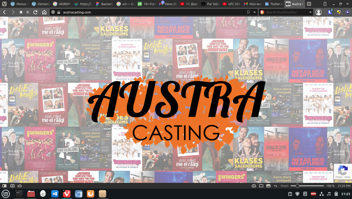Open the Vivaldi main menu icon
This screenshot has width=352, height=199.
click(x=4, y=4)
